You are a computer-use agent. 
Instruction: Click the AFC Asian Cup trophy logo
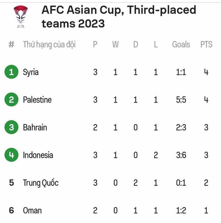(21, 16)
